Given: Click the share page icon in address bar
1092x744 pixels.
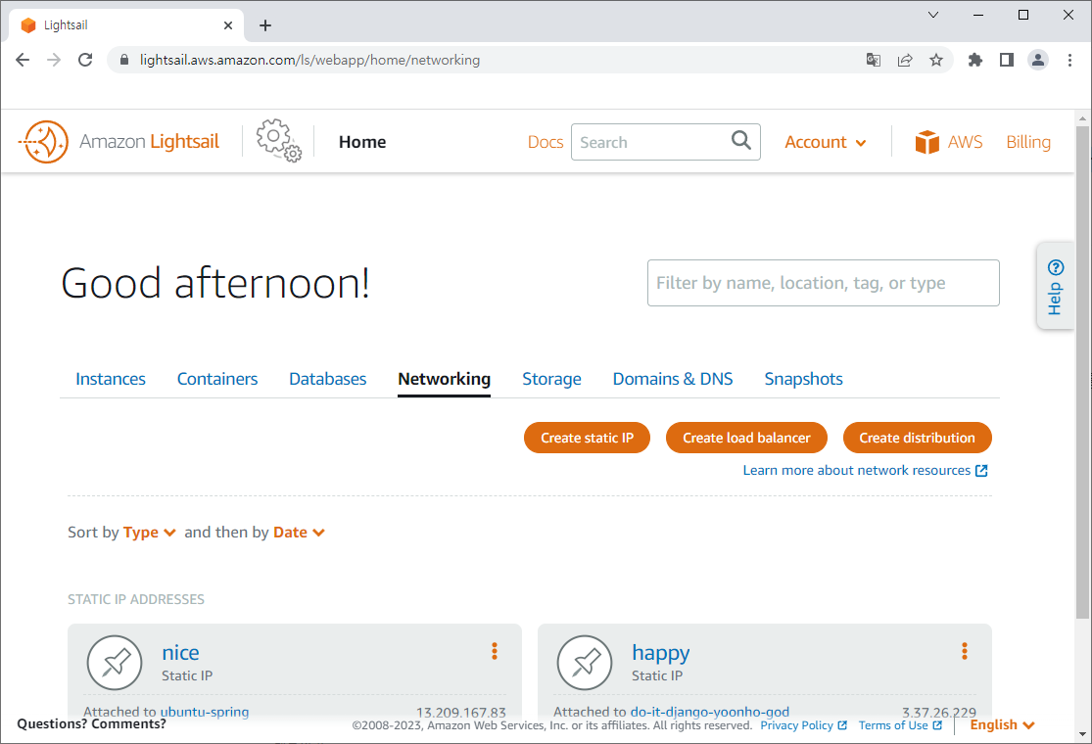Looking at the screenshot, I should coord(905,60).
